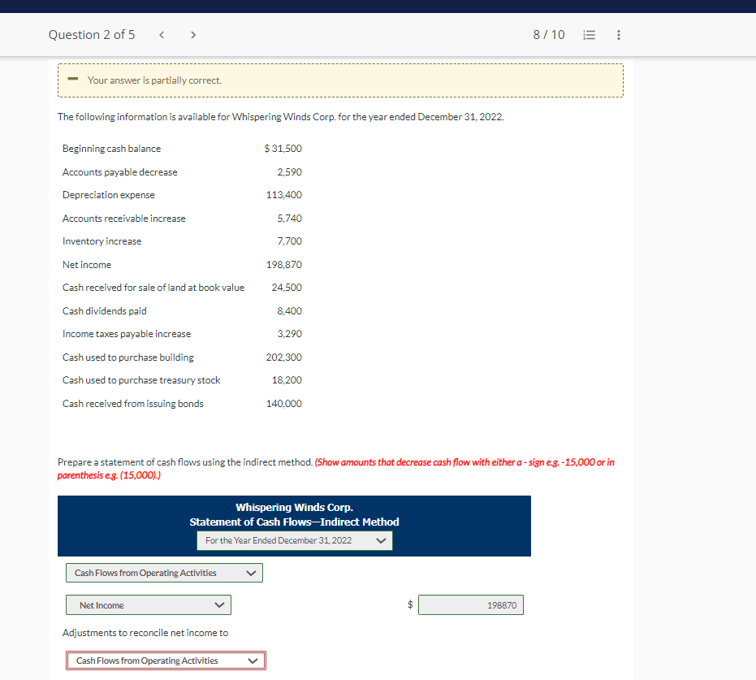Click the '7,700' value
This screenshot has width=756, height=680.
click(x=289, y=241)
